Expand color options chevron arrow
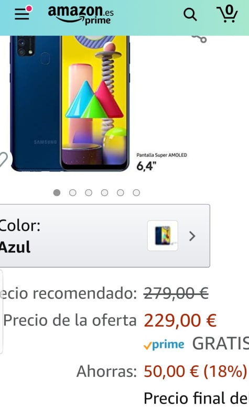The height and width of the screenshot is (416, 249). click(192, 236)
